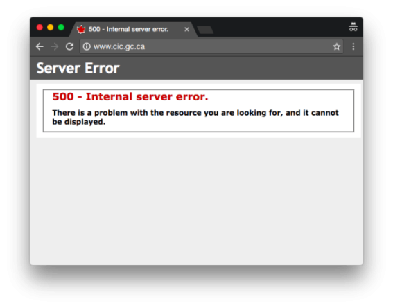
Task: Click the empty gray page area
Action: (196, 200)
